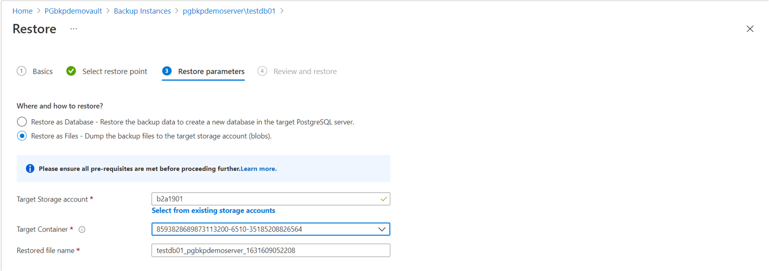Click the 'Restored file name' label
This screenshot has width=769, height=271.
[46, 251]
